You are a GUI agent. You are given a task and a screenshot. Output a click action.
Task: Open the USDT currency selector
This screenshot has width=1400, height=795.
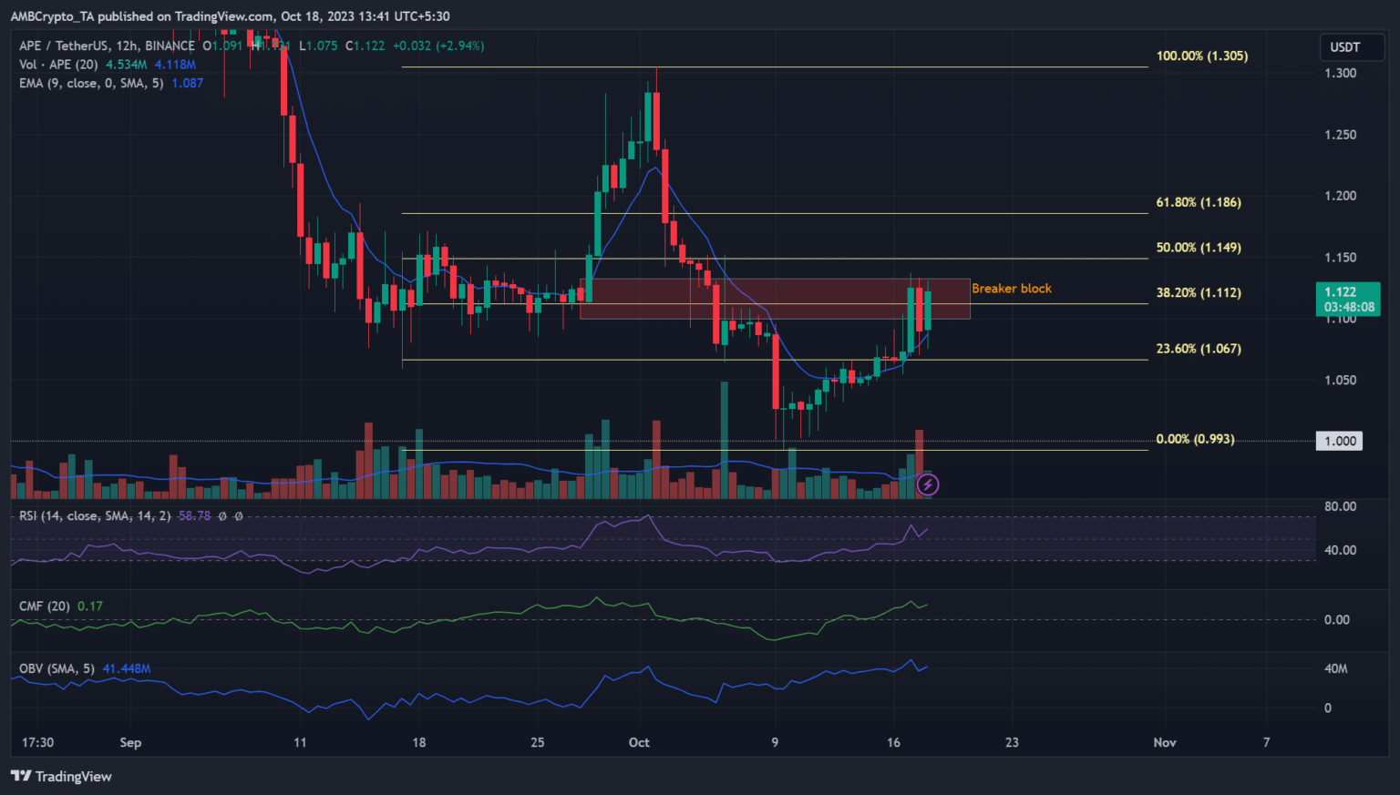coord(1344,47)
